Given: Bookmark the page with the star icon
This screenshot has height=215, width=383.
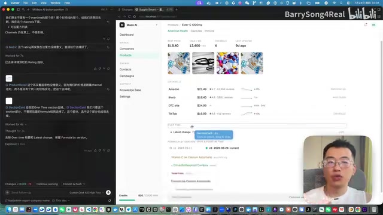Looking at the screenshot, I should tap(134, 17).
